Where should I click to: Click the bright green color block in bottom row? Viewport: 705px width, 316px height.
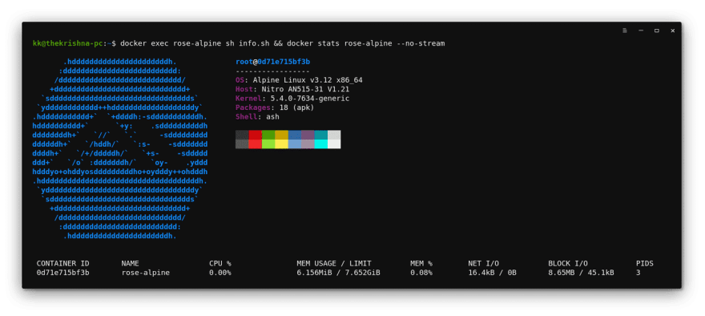pyautogui.click(x=268, y=144)
